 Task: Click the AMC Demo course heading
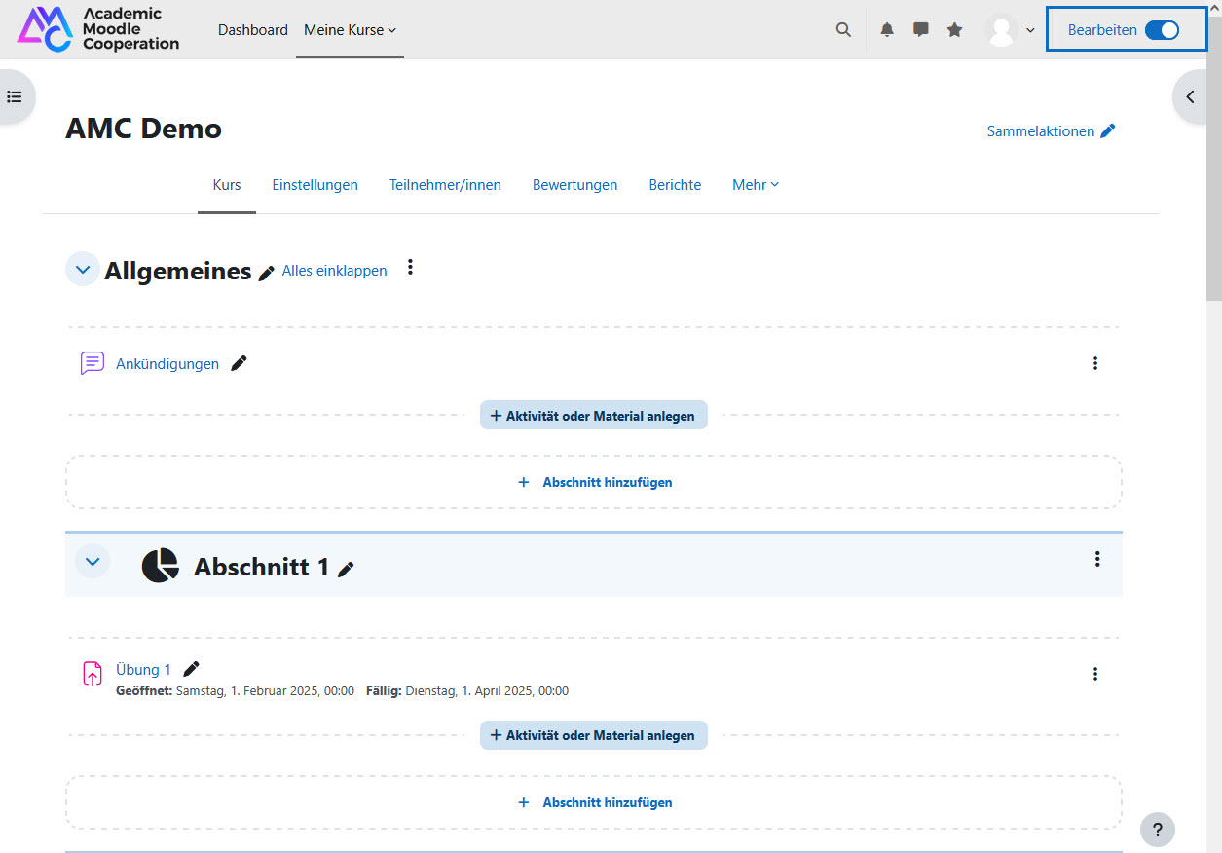[x=143, y=129]
